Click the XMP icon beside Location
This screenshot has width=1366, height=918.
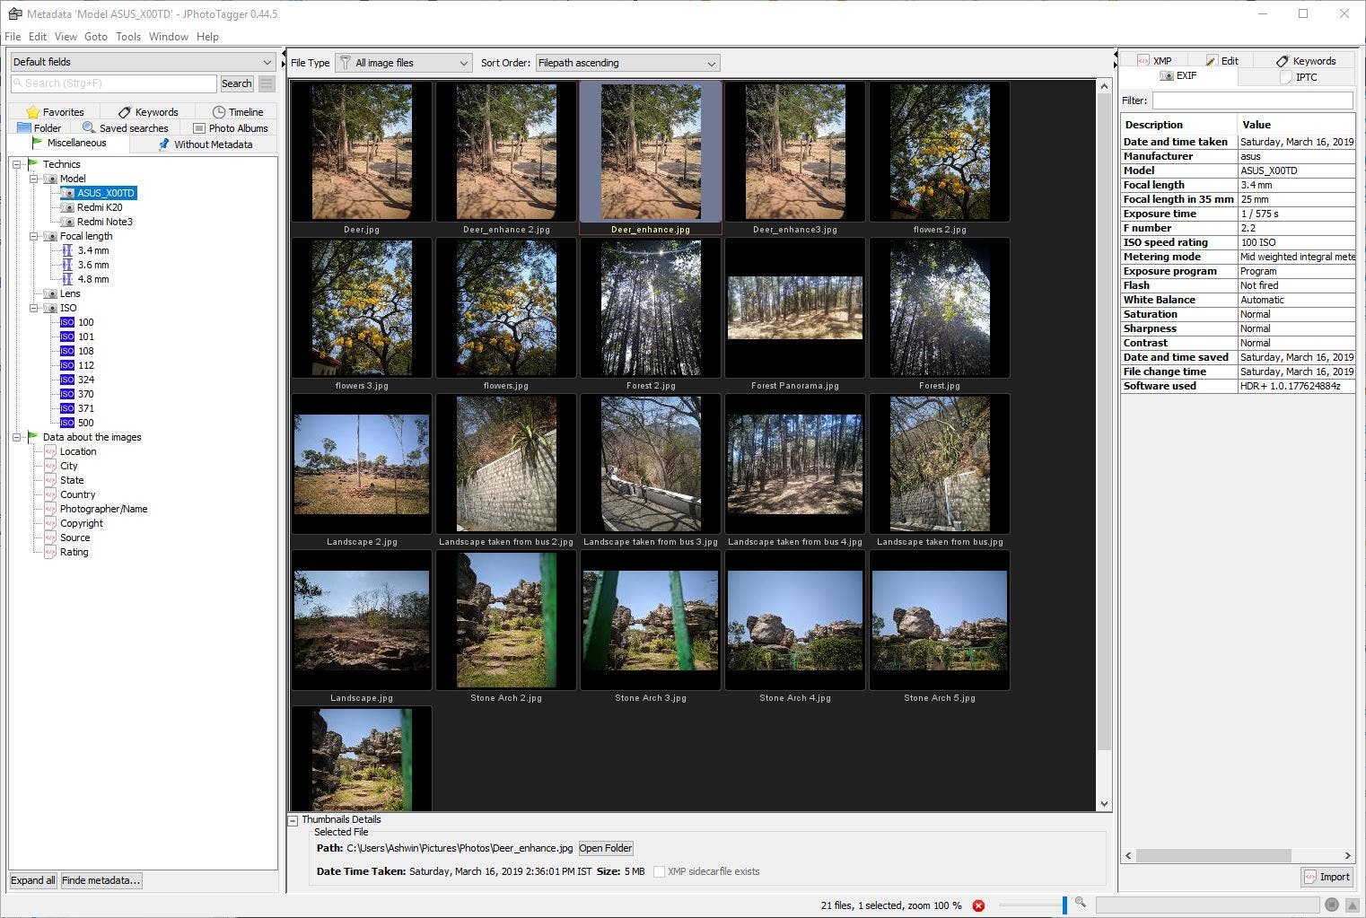pyautogui.click(x=50, y=451)
